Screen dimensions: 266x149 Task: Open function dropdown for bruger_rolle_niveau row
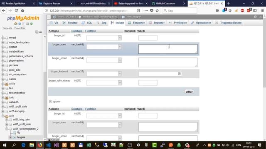click(x=104, y=83)
